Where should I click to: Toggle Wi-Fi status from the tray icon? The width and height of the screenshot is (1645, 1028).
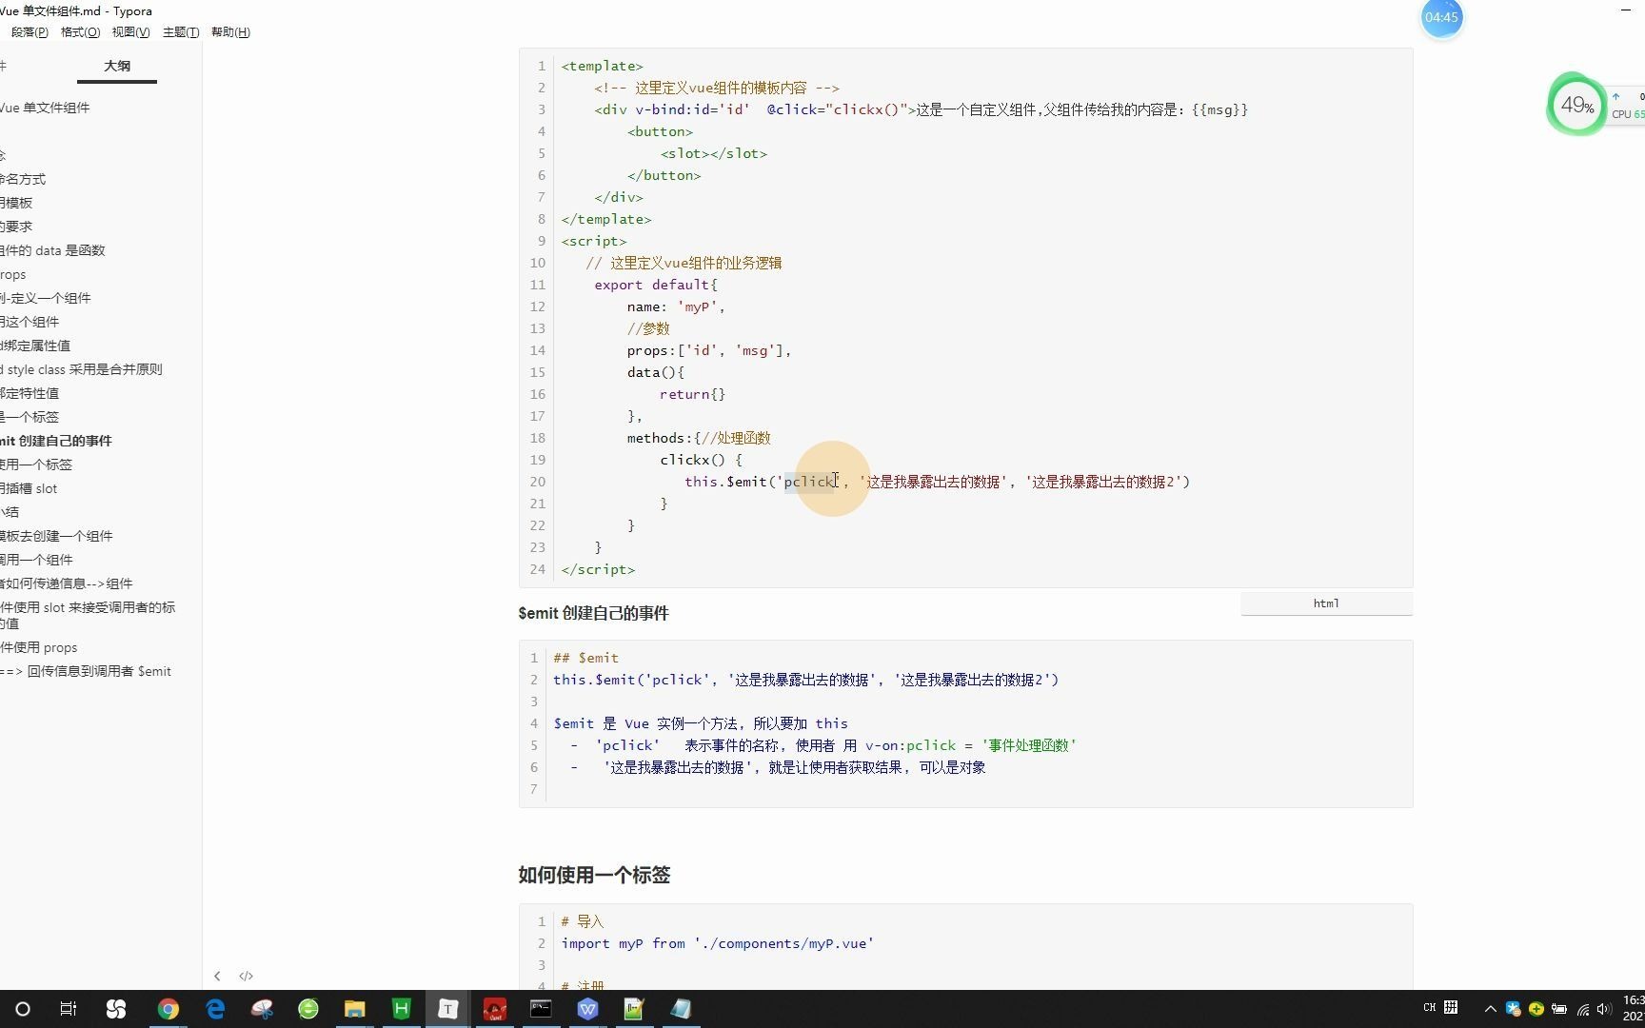click(1581, 1009)
